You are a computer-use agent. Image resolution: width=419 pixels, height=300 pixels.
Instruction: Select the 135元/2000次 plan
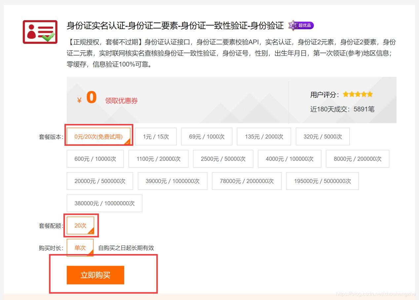[264, 136]
